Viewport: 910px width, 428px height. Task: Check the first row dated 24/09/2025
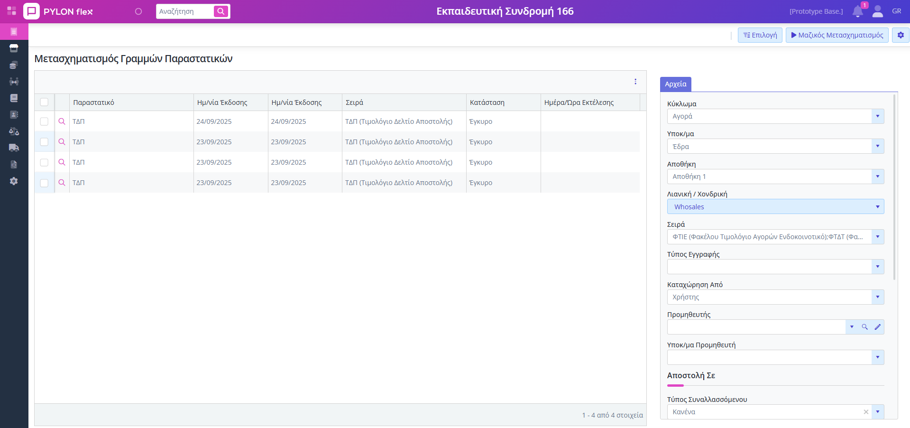44,121
